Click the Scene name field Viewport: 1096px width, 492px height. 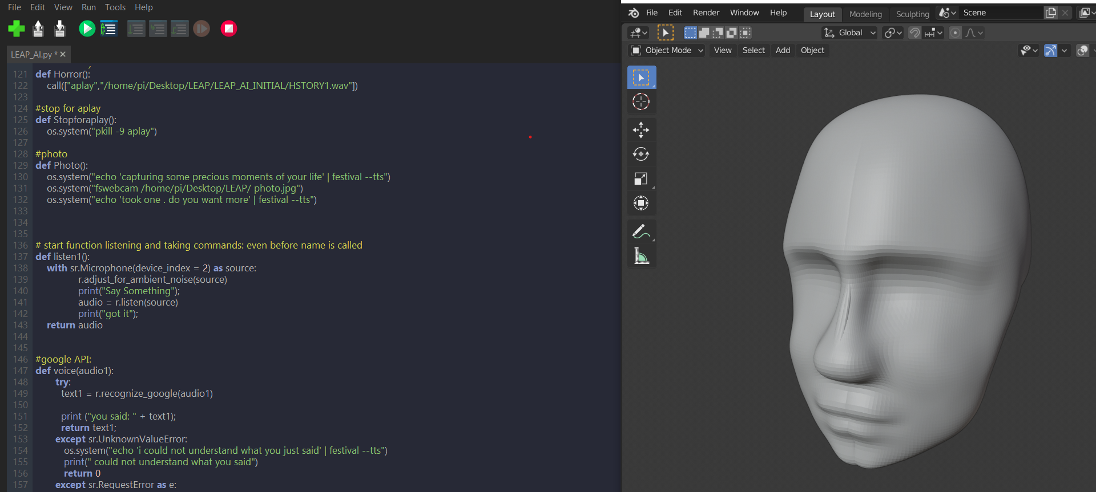click(1001, 13)
